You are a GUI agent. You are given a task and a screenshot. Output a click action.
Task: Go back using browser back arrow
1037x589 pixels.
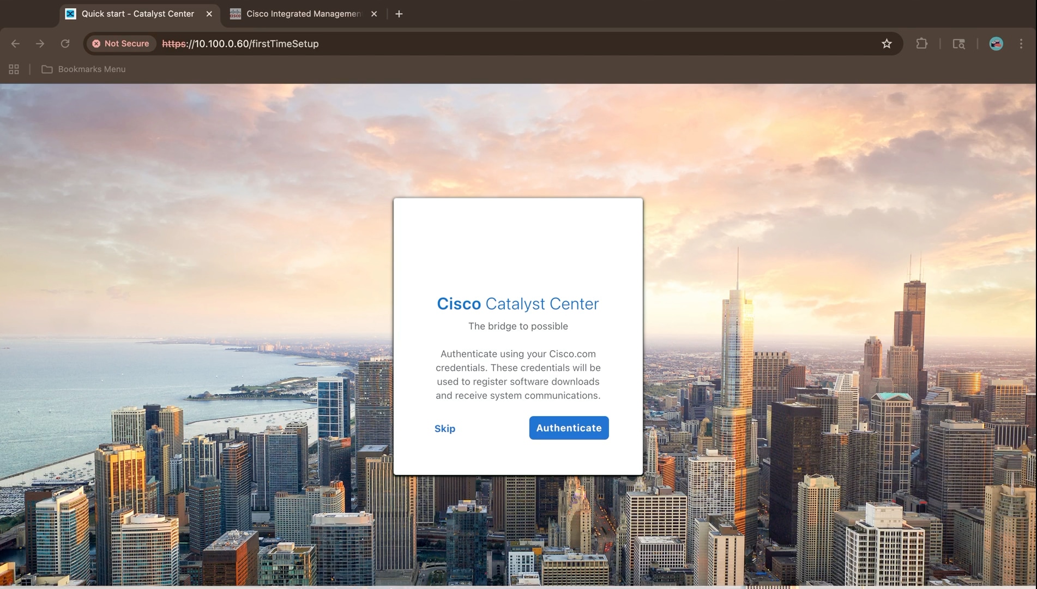point(15,44)
